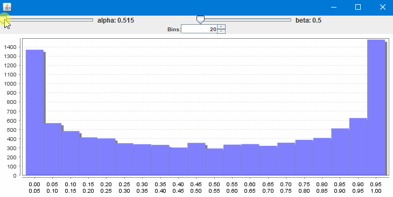The height and width of the screenshot is (197, 393).
Task: Increase Bins with the up spinner arrow
Action: (221, 27)
